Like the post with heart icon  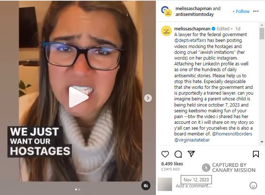tap(165, 154)
